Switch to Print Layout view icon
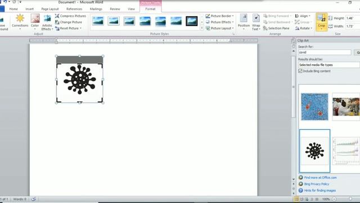Viewport: 360px width, 203px height. (x=296, y=199)
